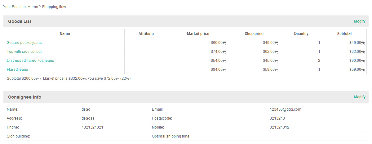Click the quantity 2 for Distressed jeans
The width and height of the screenshot is (372, 144).
click(x=319, y=61)
